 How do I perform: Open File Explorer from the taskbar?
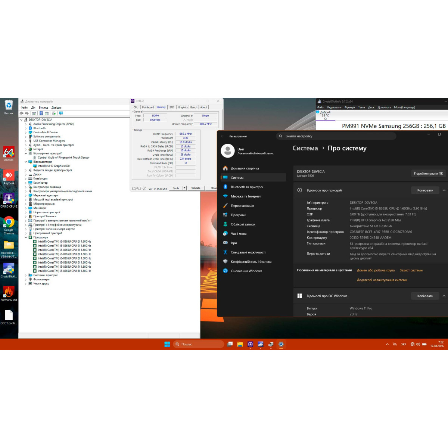point(240,344)
